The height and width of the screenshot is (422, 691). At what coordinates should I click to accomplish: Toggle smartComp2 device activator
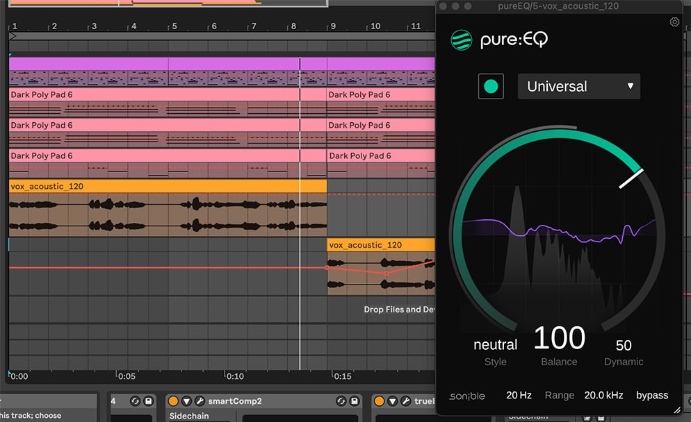click(x=174, y=401)
